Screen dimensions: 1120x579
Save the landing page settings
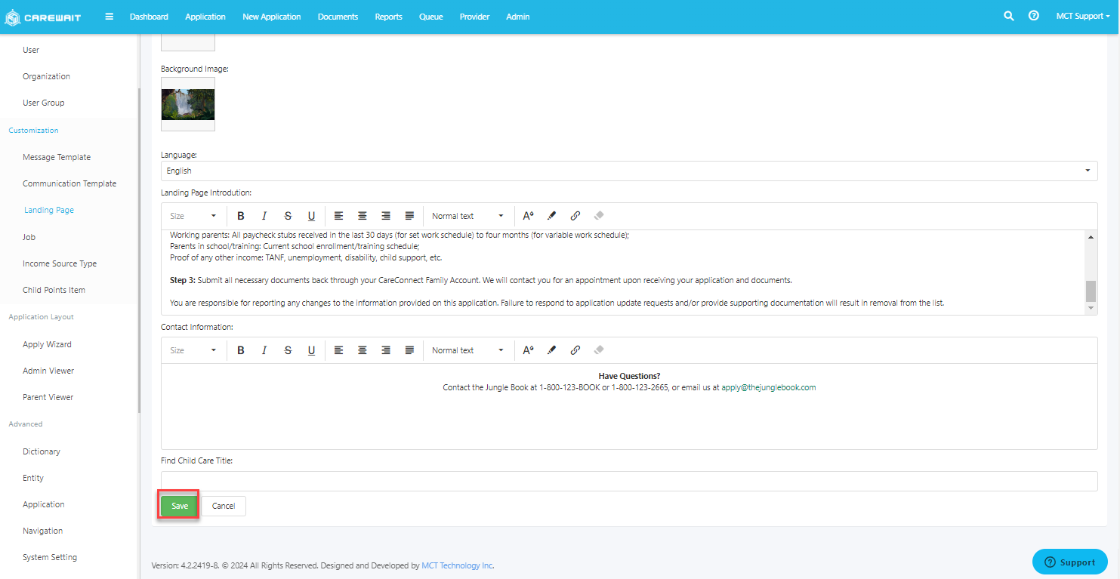(x=180, y=506)
